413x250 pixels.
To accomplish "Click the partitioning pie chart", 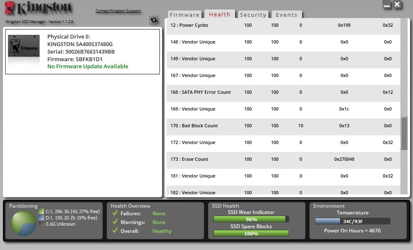I will pyautogui.click(x=23, y=224).
